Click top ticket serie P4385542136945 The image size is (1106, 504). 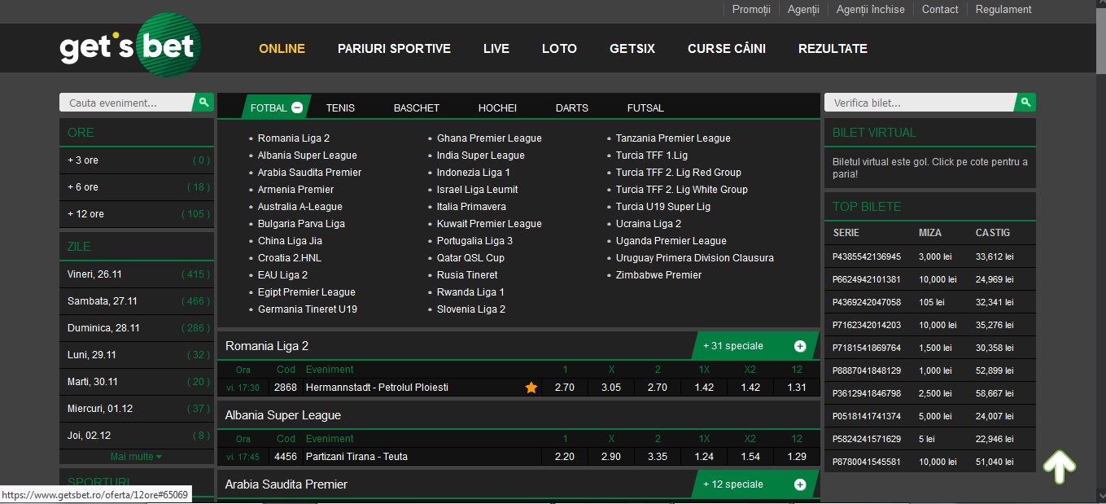click(867, 256)
